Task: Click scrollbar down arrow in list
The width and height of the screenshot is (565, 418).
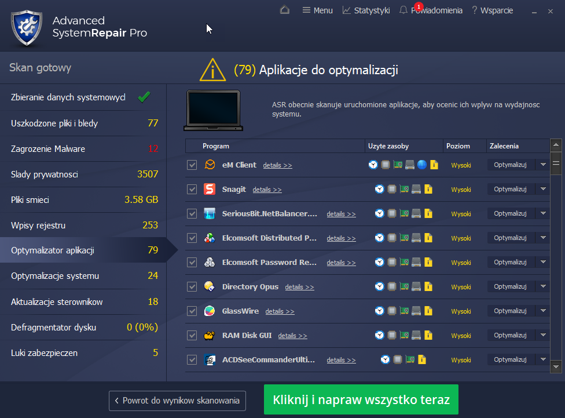Action: 556,367
